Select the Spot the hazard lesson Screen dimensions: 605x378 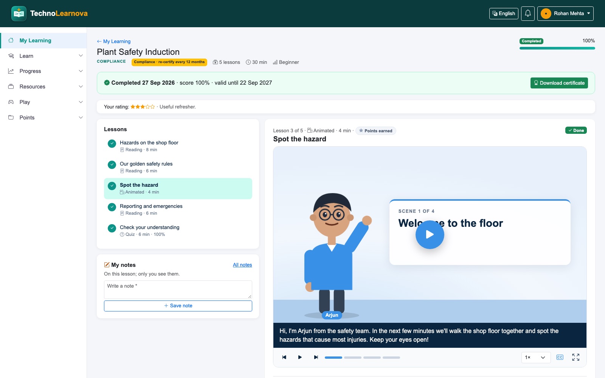(x=178, y=188)
